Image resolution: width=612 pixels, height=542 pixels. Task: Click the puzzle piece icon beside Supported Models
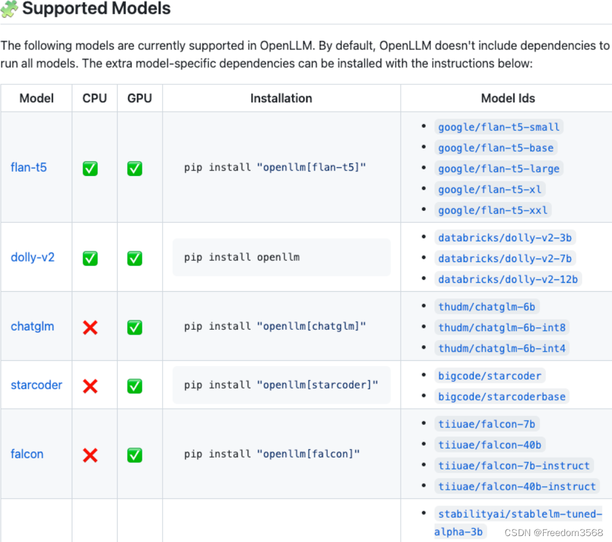pos(9,9)
